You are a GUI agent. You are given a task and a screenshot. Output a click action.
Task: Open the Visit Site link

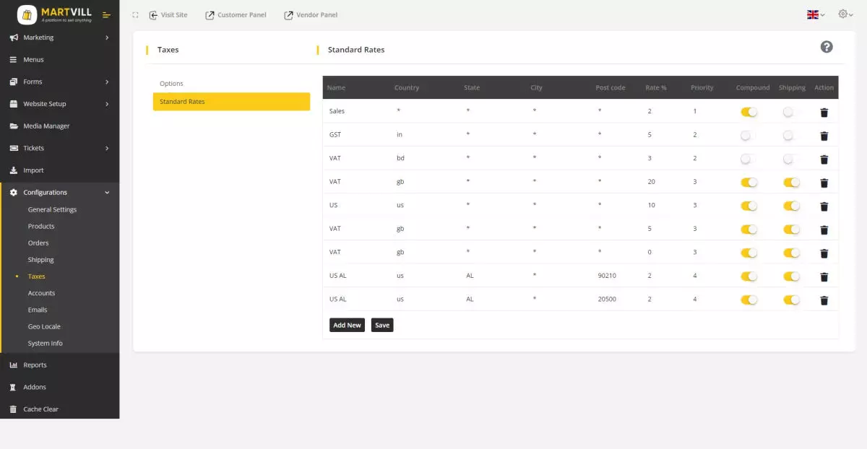[168, 15]
